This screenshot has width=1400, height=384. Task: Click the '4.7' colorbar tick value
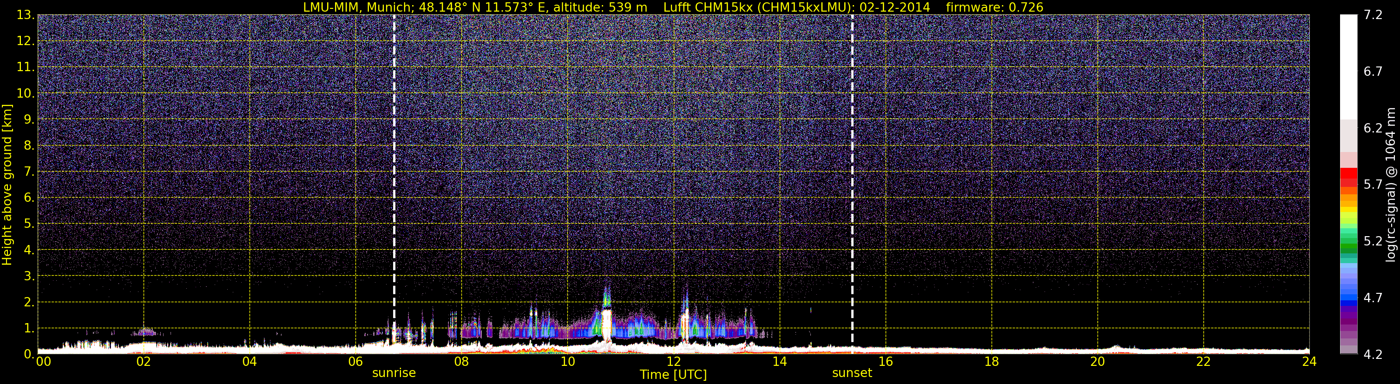[x=1373, y=298]
